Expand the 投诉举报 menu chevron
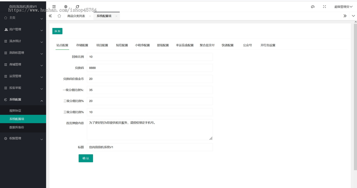Viewport: 357px width, 188px height. click(42, 89)
